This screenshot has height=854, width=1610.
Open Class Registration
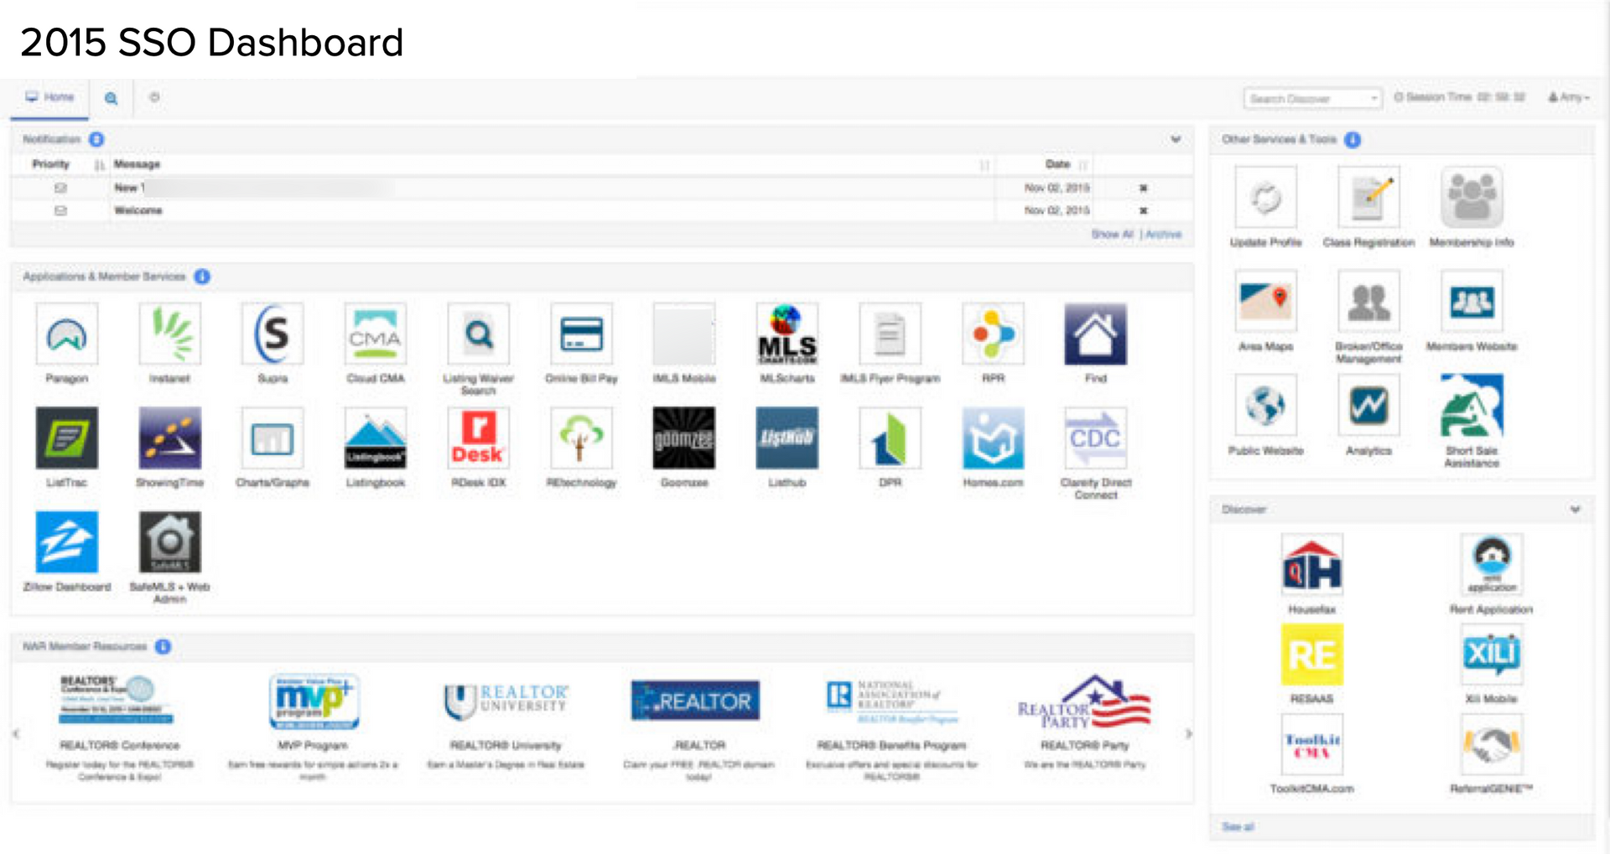[1369, 197]
